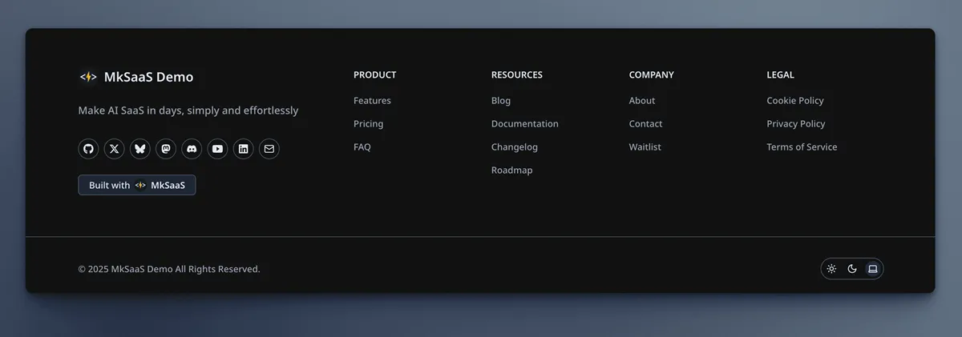
Task: Click the Built with MkSaaS button
Action: (137, 185)
